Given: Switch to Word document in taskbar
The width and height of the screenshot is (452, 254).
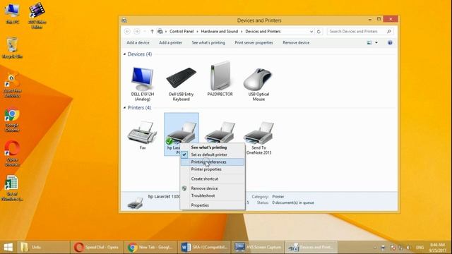Looking at the screenshot, I should point(204,248).
